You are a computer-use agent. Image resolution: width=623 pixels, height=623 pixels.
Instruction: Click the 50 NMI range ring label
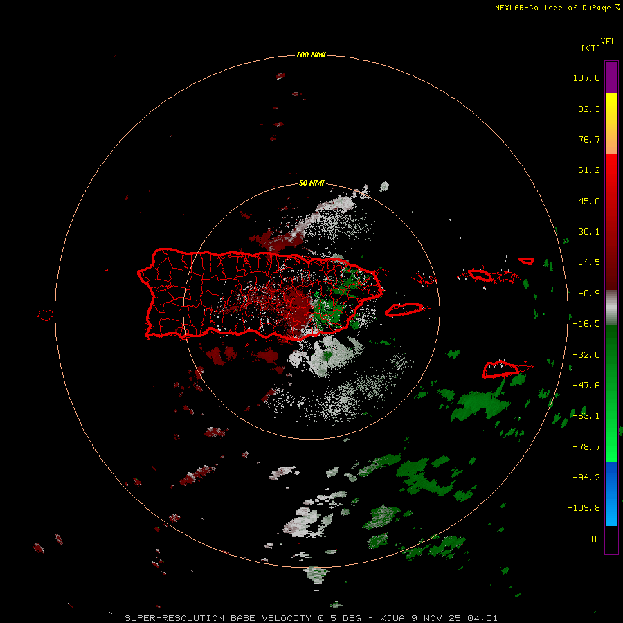click(311, 183)
